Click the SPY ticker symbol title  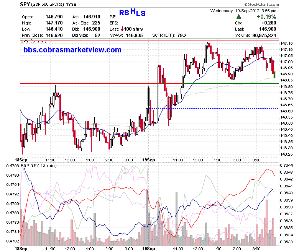[x=25, y=4]
